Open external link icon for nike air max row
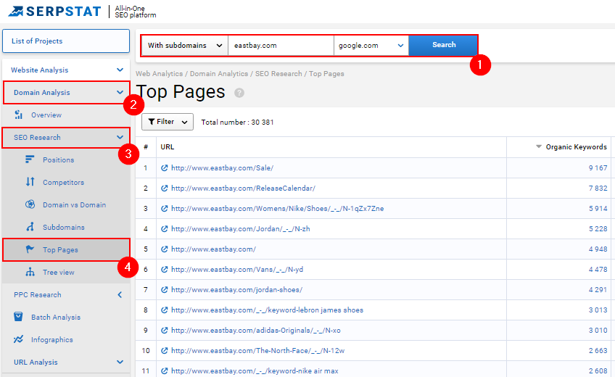 point(165,370)
